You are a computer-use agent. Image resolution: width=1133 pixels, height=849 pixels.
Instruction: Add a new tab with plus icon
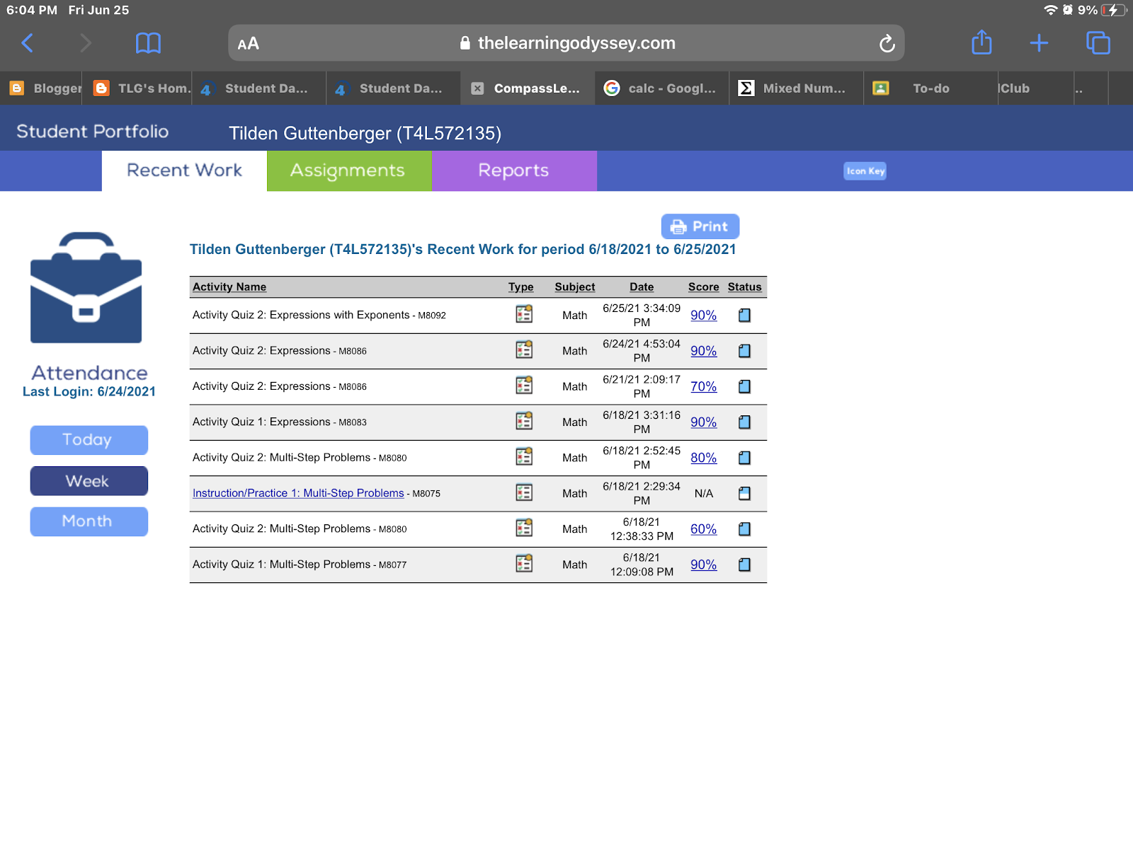tap(1039, 43)
